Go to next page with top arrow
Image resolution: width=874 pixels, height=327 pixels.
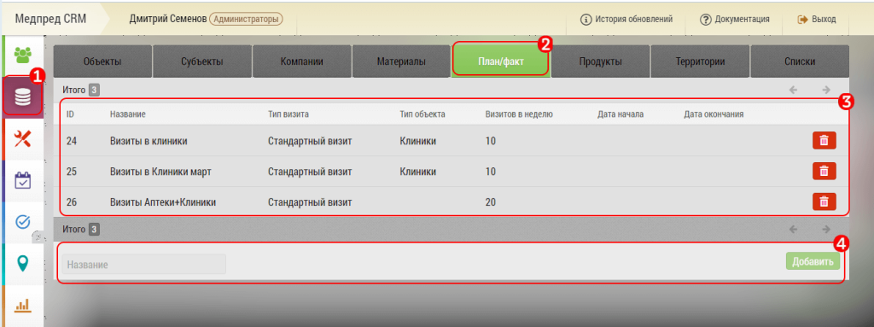pos(826,90)
